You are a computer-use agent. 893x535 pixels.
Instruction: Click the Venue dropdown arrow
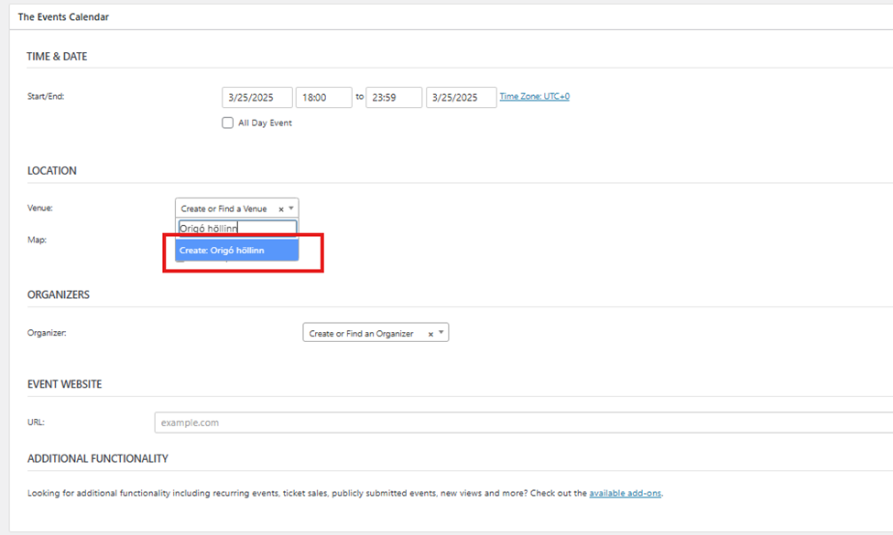pyautogui.click(x=291, y=209)
